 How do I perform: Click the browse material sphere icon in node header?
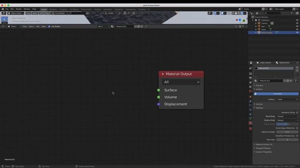coord(112,27)
